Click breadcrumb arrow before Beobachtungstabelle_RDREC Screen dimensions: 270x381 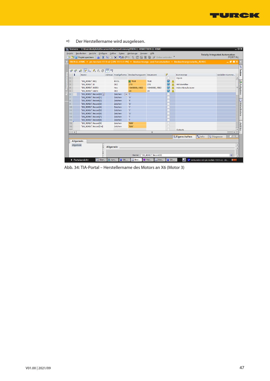click(172, 62)
